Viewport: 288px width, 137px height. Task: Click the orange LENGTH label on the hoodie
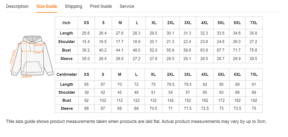pos(27,77)
